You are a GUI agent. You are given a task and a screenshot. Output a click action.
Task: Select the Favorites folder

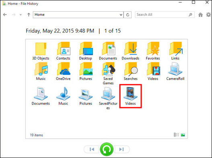point(153,51)
